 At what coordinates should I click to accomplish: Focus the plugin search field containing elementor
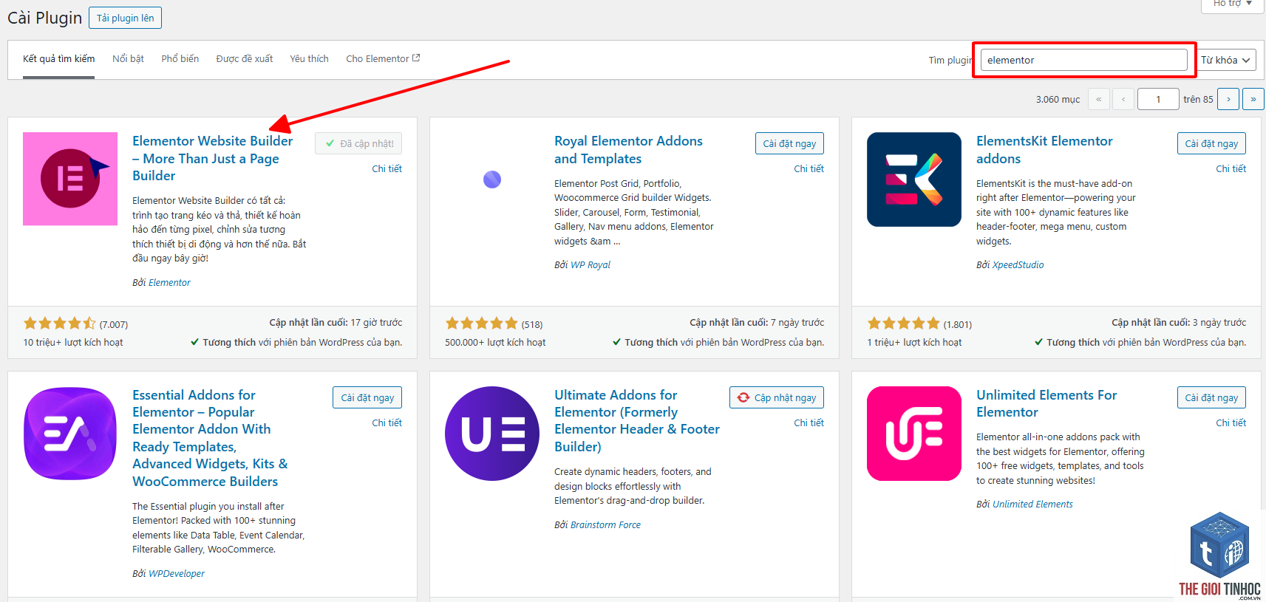[1083, 60]
